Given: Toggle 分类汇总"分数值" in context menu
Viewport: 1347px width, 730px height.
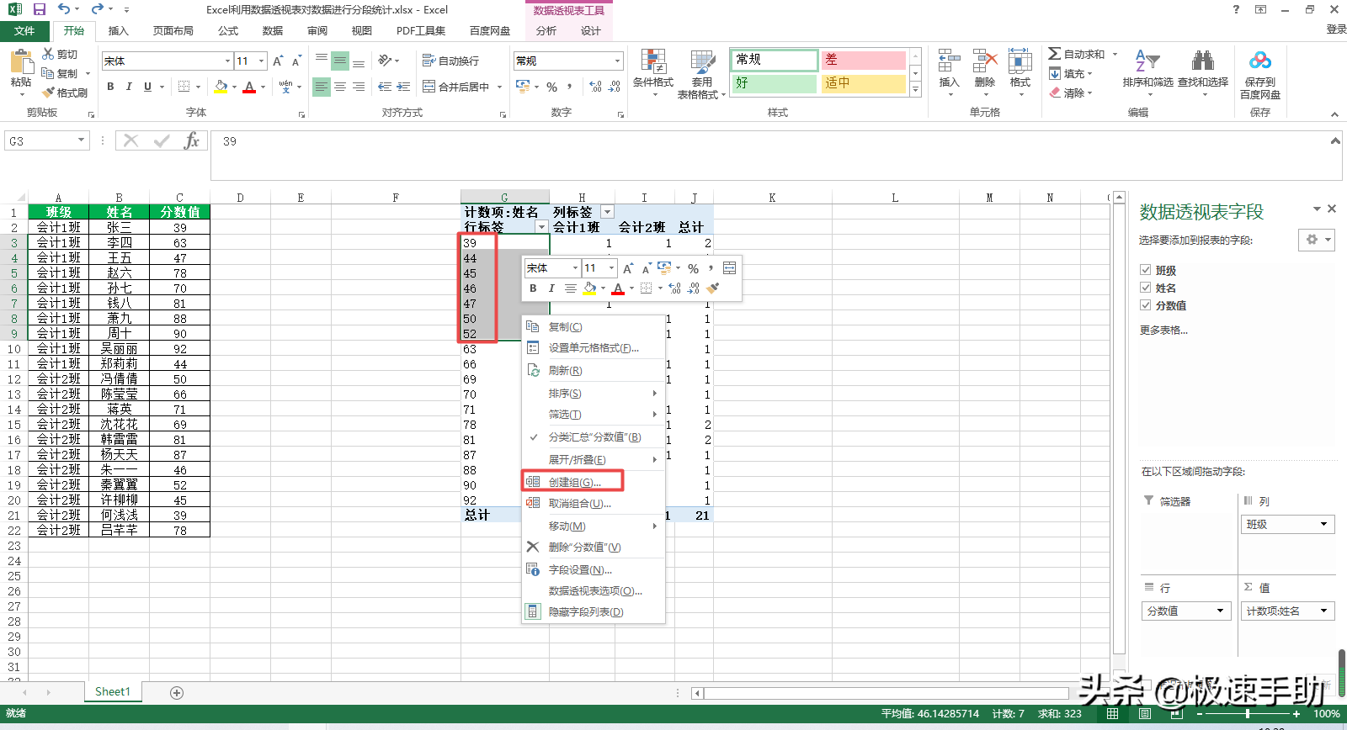Looking at the screenshot, I should point(594,437).
